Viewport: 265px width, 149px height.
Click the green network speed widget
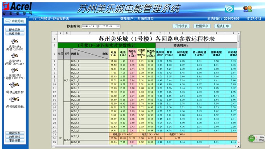256,139
